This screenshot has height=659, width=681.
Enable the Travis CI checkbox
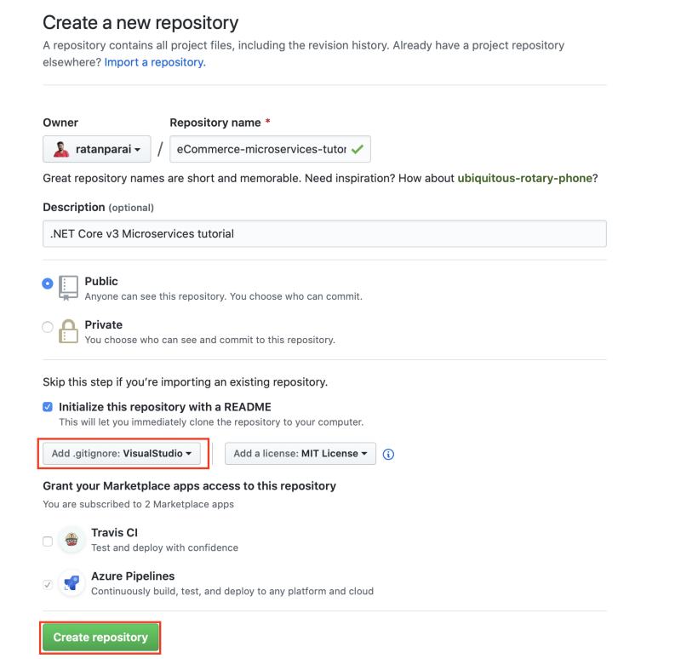pyautogui.click(x=48, y=541)
